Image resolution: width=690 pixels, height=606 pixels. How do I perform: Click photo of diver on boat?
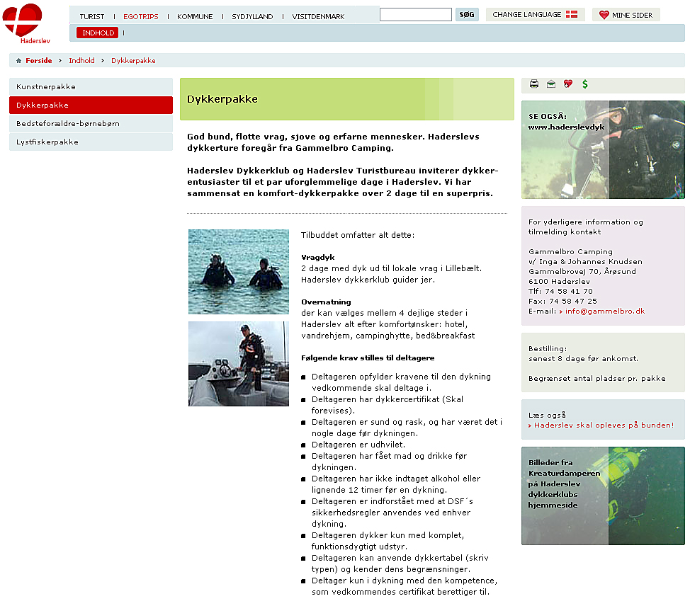click(239, 364)
